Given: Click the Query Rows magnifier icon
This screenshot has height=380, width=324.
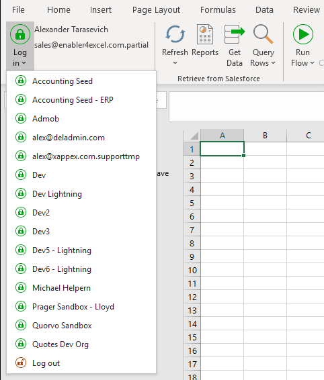Looking at the screenshot, I should click(x=263, y=34).
